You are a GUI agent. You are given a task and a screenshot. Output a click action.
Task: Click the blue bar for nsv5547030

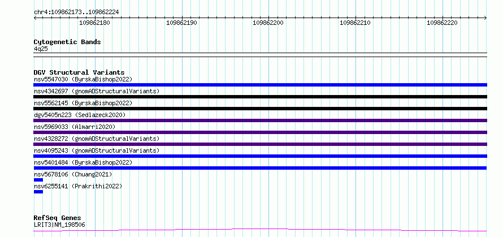point(260,85)
